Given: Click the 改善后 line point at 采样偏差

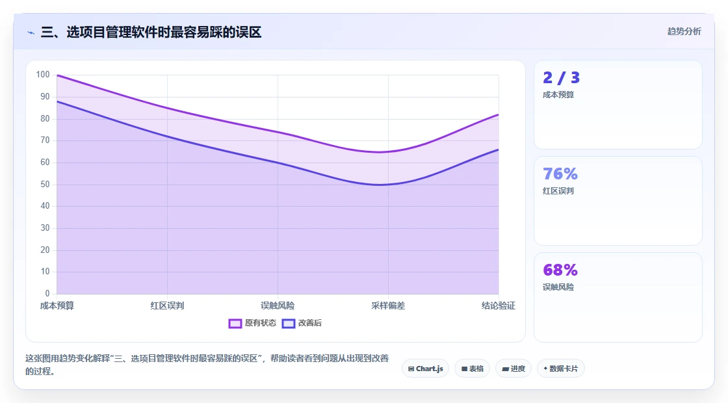Looking at the screenshot, I should tap(388, 185).
